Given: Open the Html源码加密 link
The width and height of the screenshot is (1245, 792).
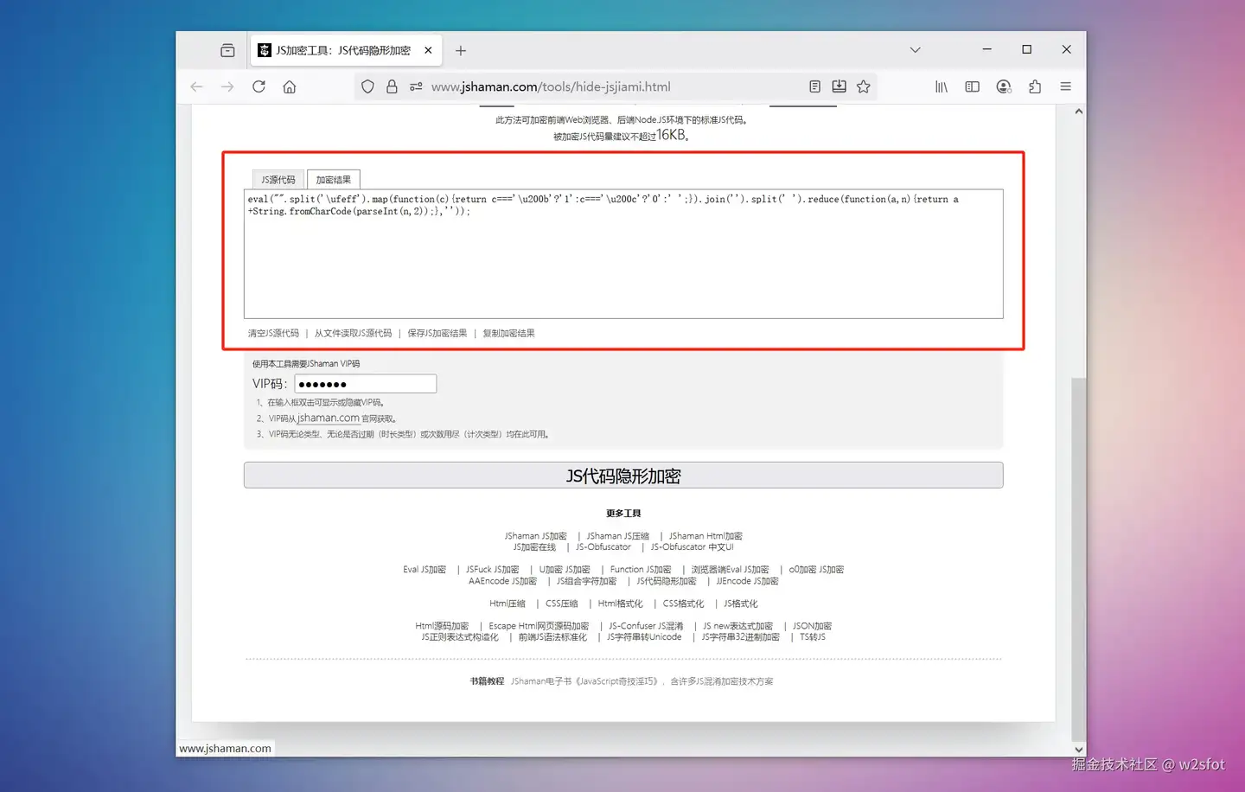Looking at the screenshot, I should [442, 626].
